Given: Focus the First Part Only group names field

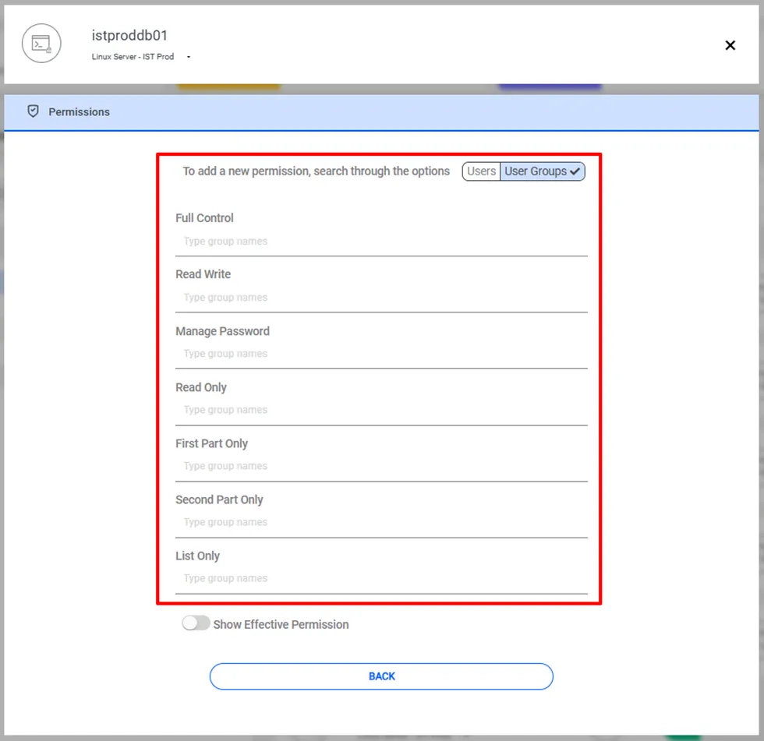Looking at the screenshot, I should pos(381,467).
